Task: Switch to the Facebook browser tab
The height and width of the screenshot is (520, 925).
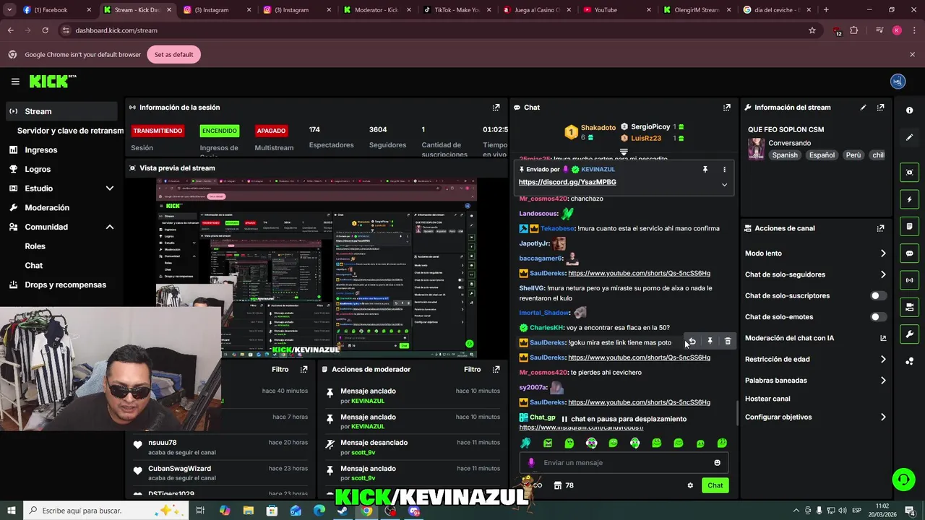Action: [x=56, y=10]
